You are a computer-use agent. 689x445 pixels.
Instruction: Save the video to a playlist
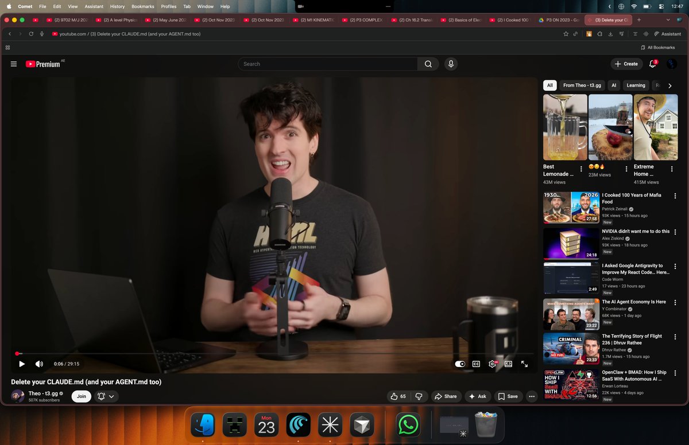point(508,396)
